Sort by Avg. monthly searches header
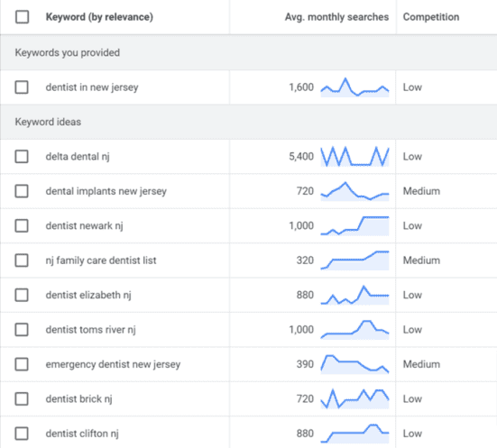This screenshot has width=497, height=448. pyautogui.click(x=336, y=17)
